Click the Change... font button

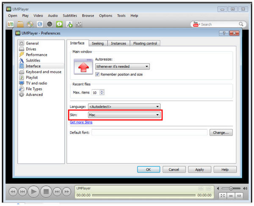tap(221, 133)
